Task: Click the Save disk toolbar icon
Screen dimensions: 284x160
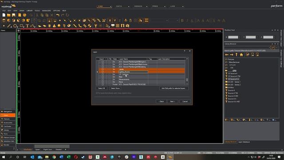Action: point(14,15)
